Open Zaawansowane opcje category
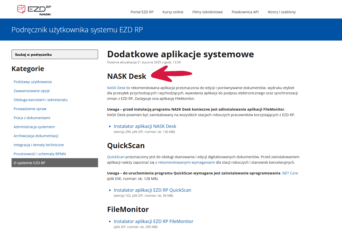Image resolution: width=342 pixels, height=233 pixels. click(32, 91)
